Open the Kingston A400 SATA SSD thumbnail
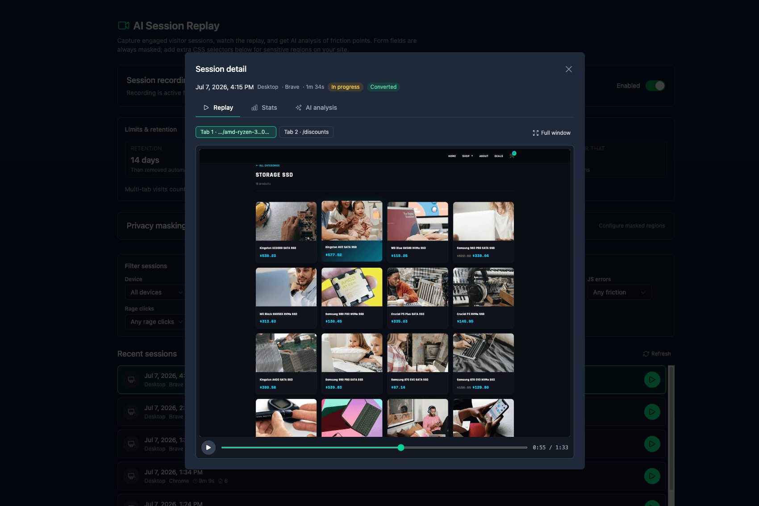 [286, 353]
